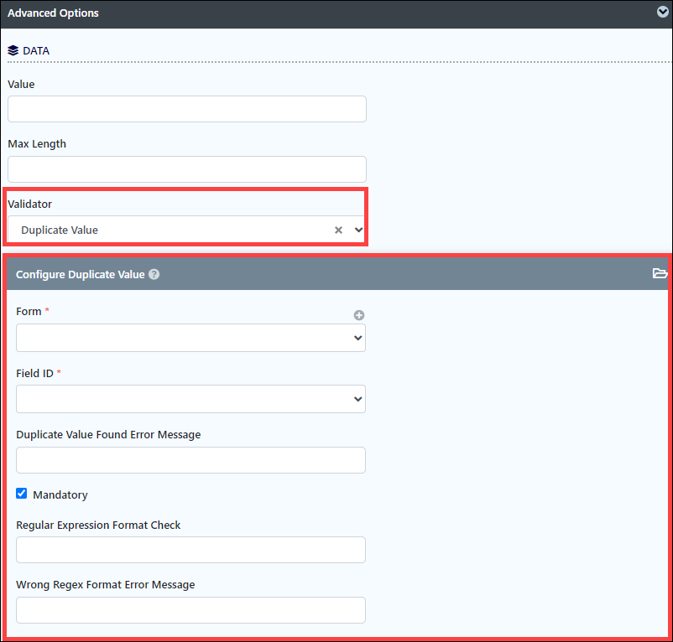Clear the Duplicate Value validator selection
Viewport: 673px width, 642px height.
(338, 230)
